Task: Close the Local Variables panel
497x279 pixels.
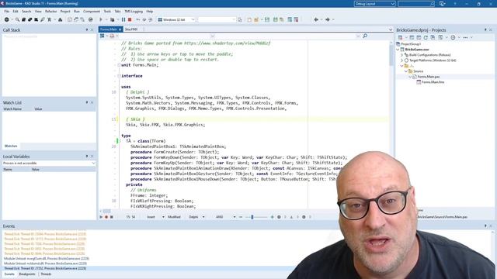Action: (x=92, y=157)
